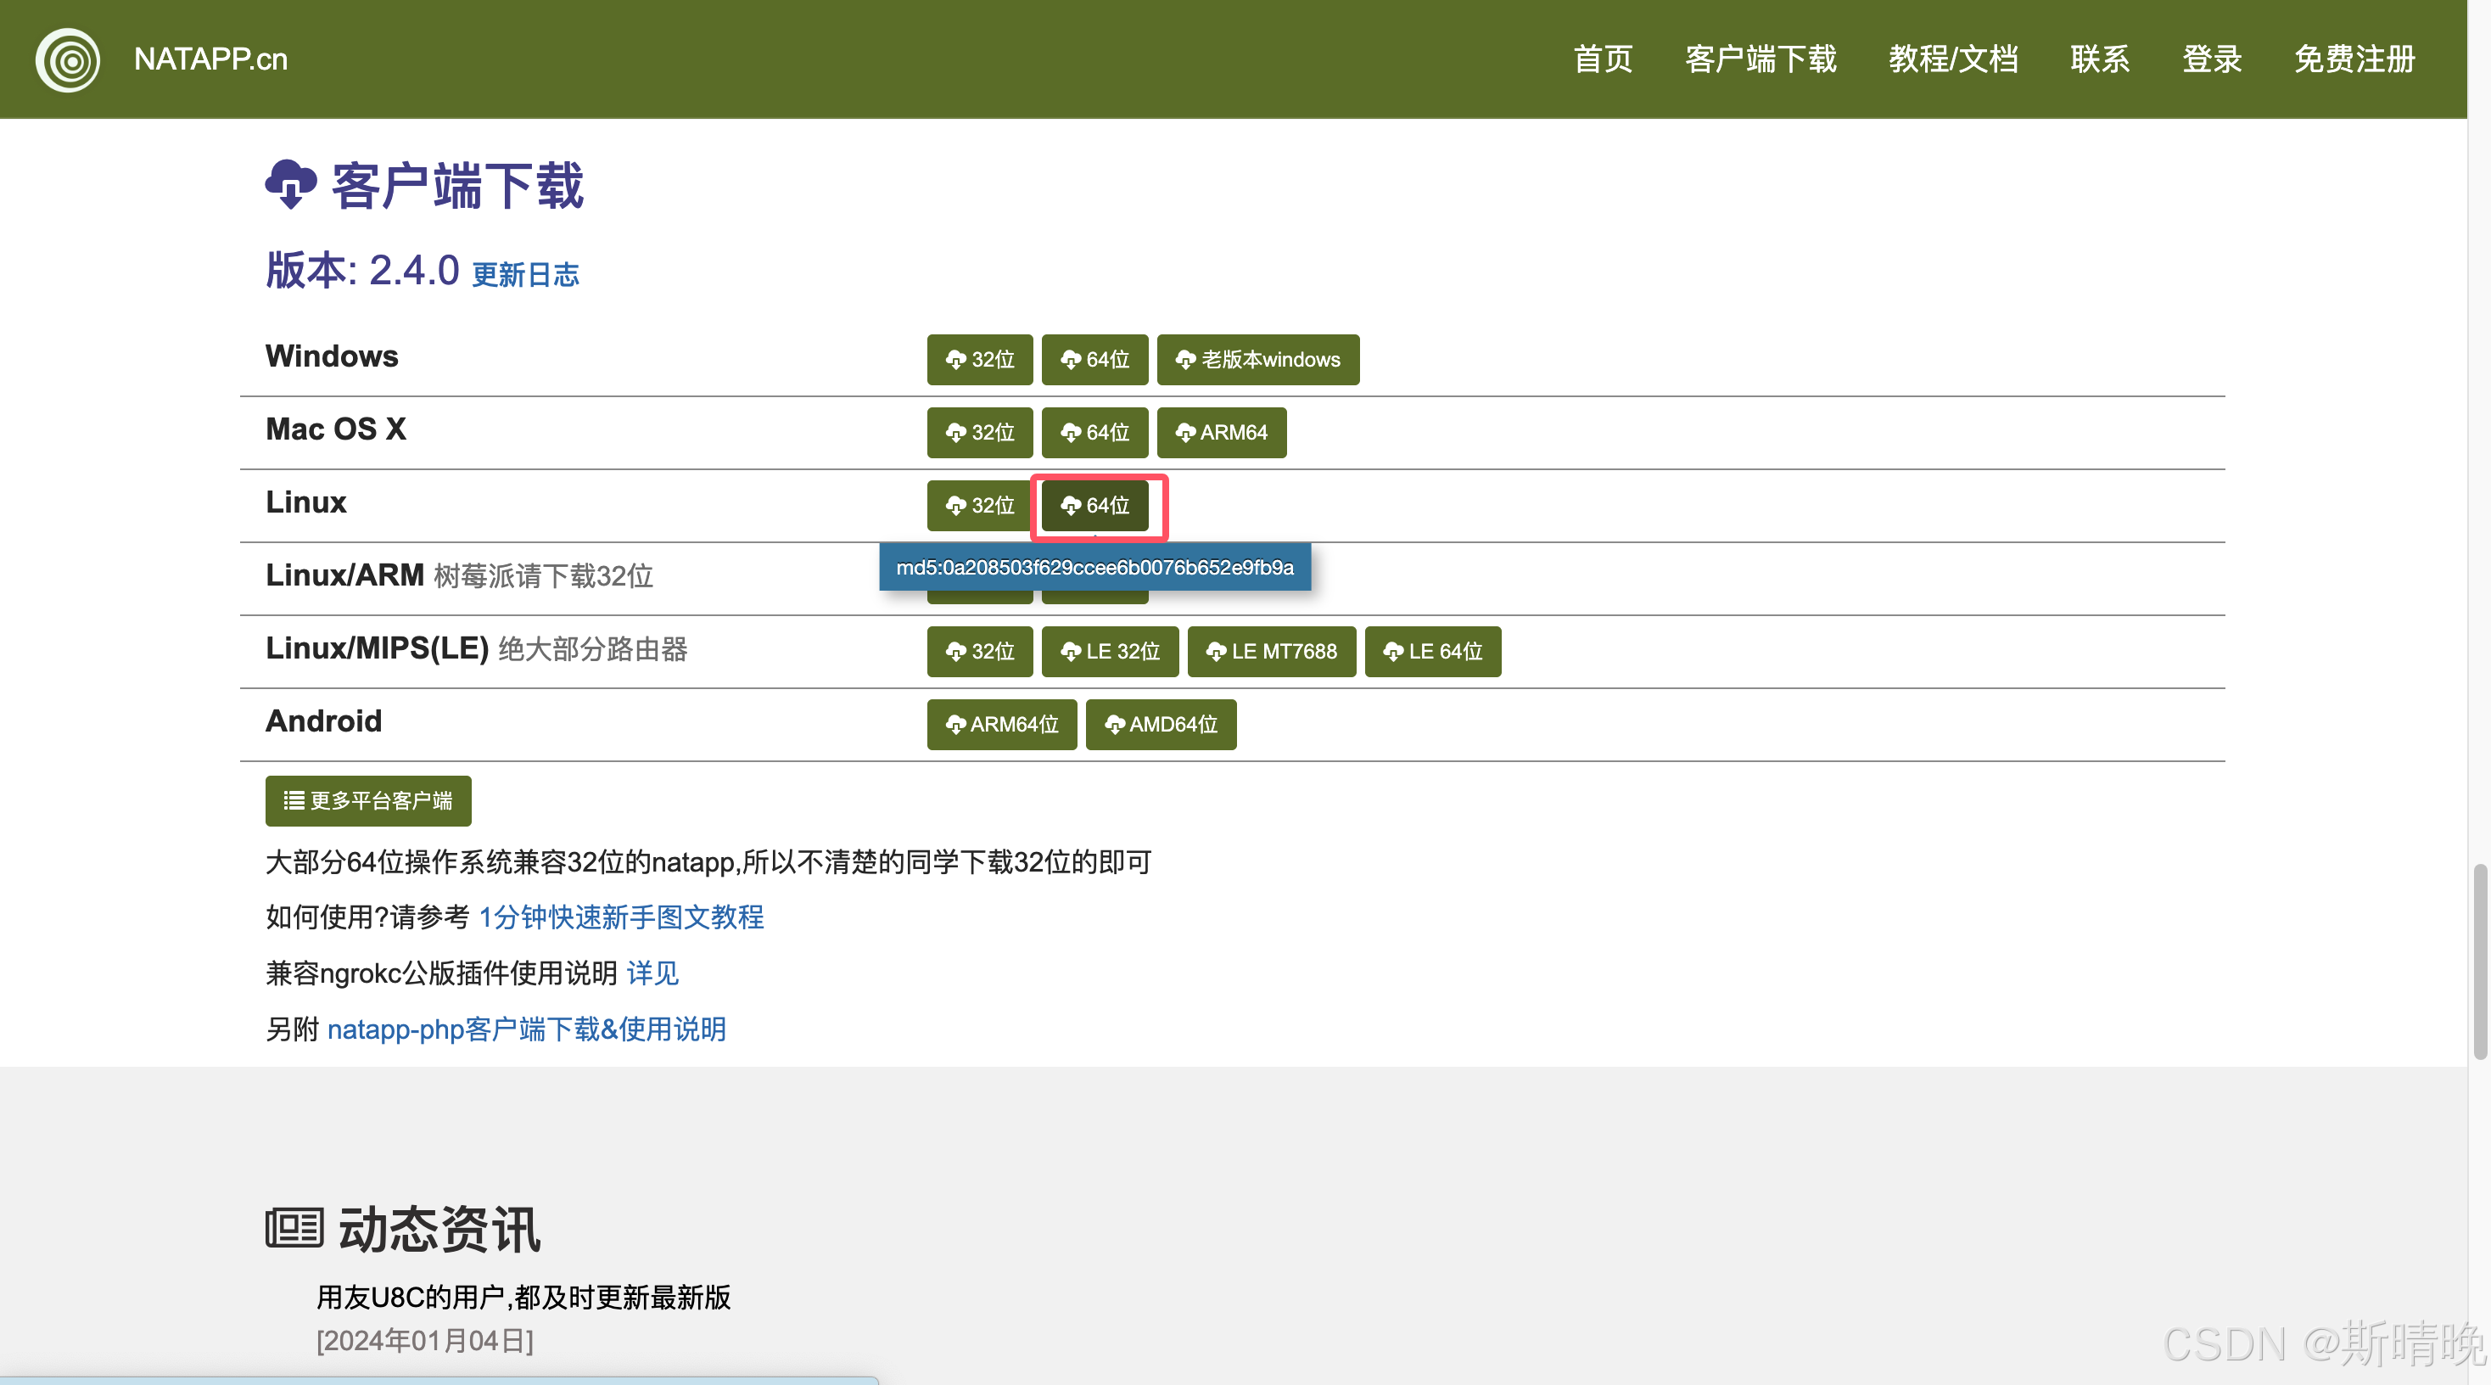Open 教程/文档 navigation item
The width and height of the screenshot is (2491, 1385).
point(1952,59)
